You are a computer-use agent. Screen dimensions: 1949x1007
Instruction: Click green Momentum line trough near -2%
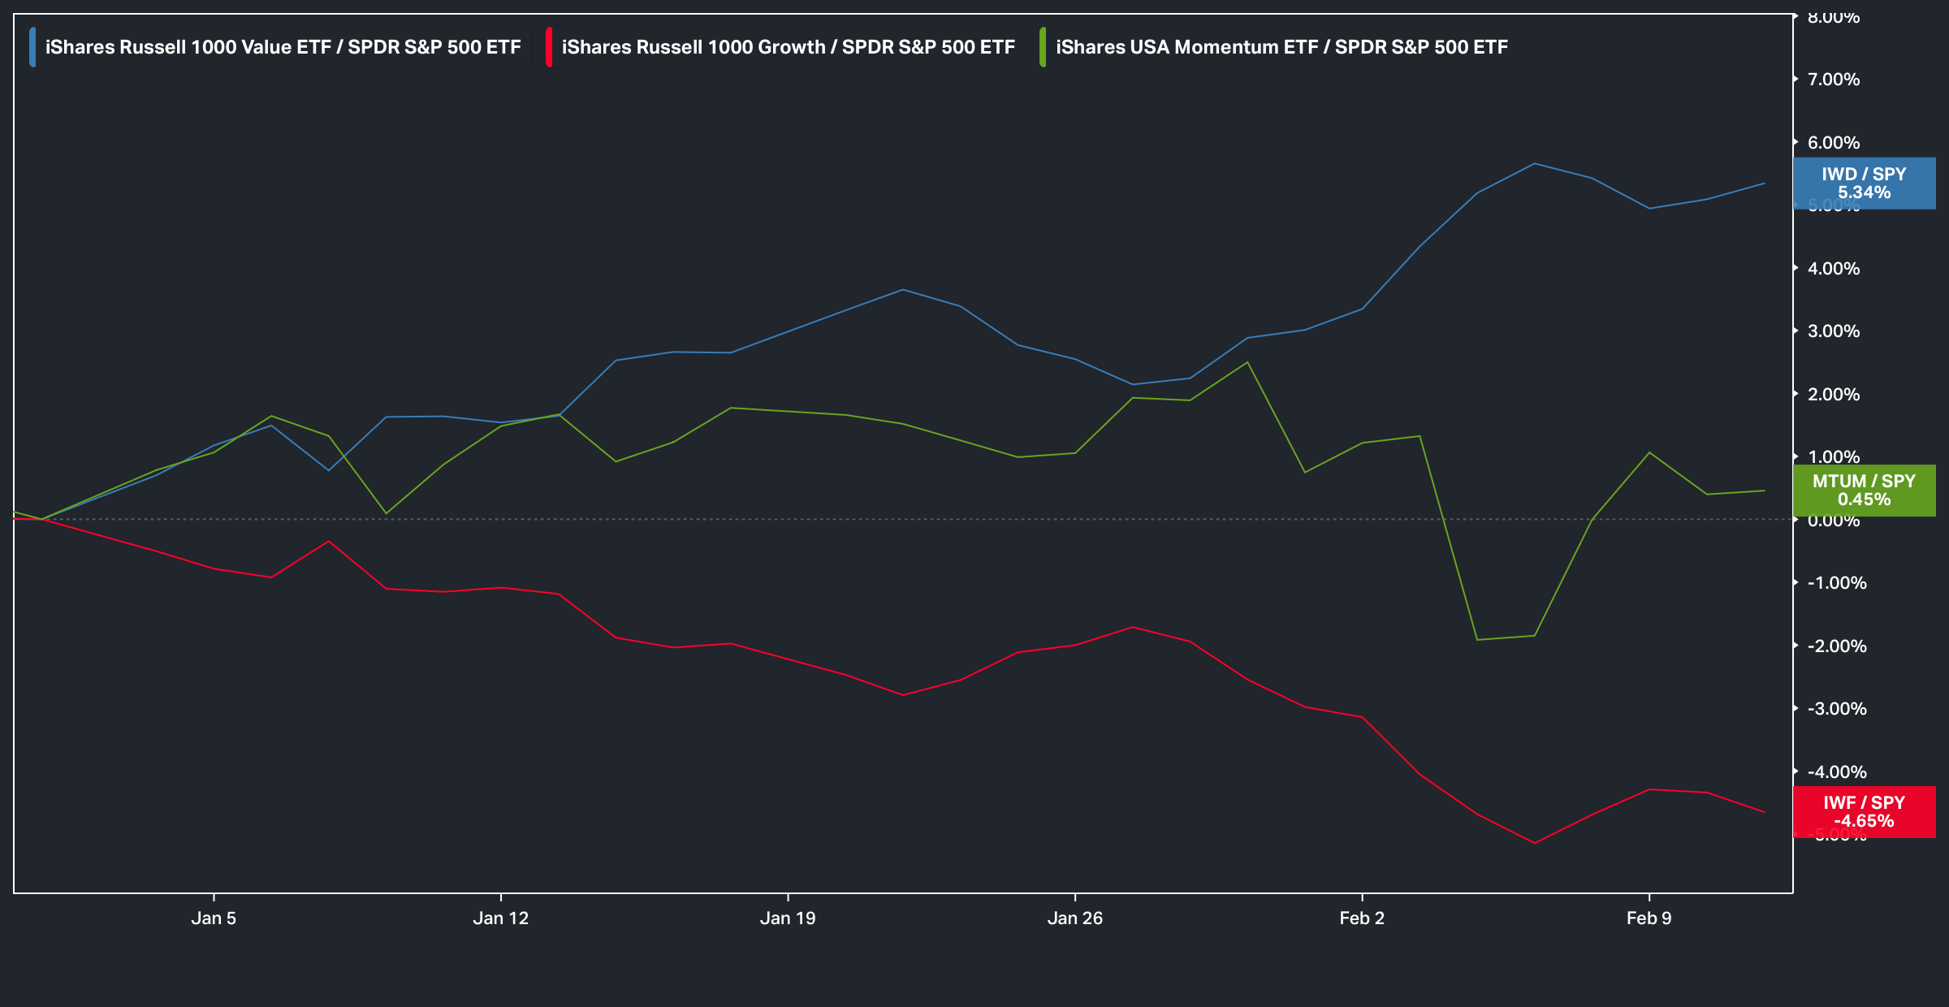click(x=1476, y=639)
